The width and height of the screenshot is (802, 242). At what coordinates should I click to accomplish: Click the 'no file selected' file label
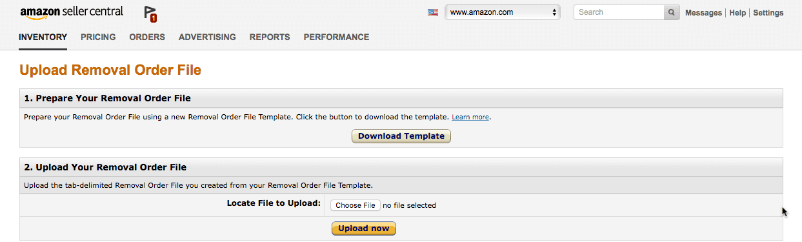pyautogui.click(x=409, y=206)
